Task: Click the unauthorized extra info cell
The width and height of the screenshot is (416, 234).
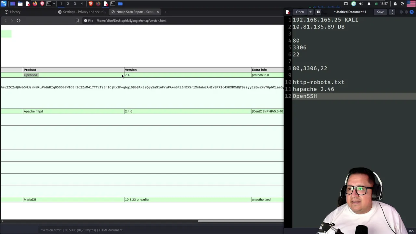Action: coord(267,200)
